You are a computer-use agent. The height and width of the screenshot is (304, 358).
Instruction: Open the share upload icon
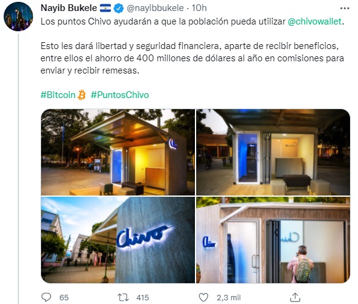click(x=295, y=297)
